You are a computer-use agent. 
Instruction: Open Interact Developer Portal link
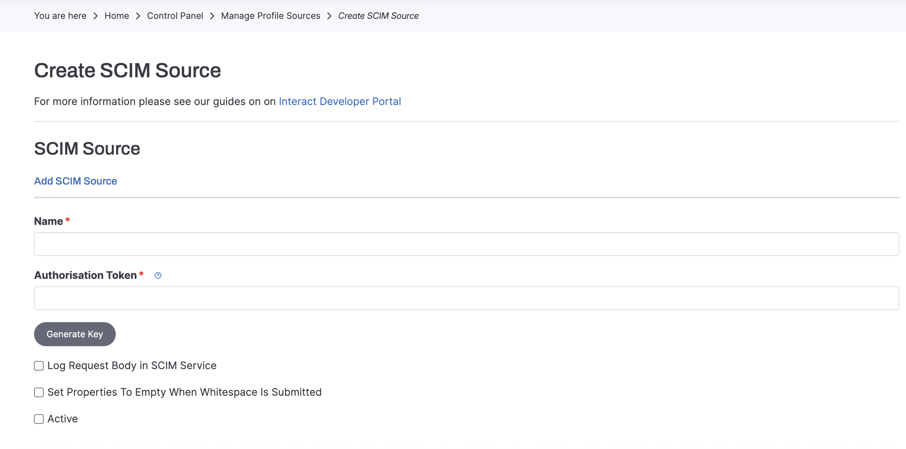point(339,101)
